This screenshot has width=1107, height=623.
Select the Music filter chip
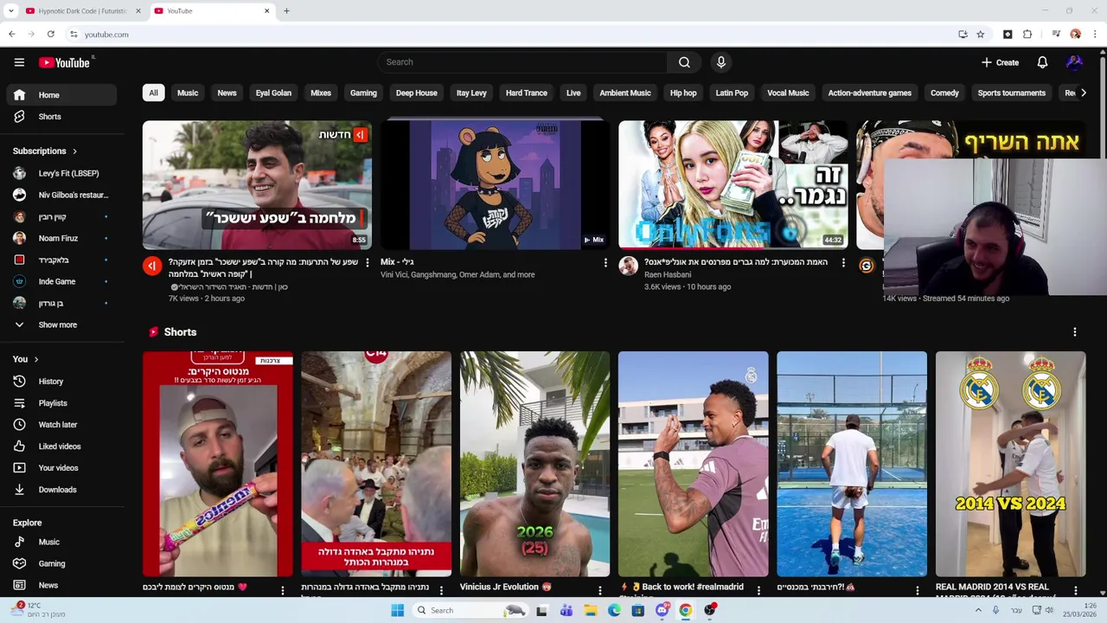(x=188, y=93)
